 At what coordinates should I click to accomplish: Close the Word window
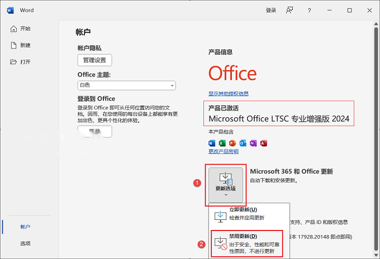tap(369, 11)
